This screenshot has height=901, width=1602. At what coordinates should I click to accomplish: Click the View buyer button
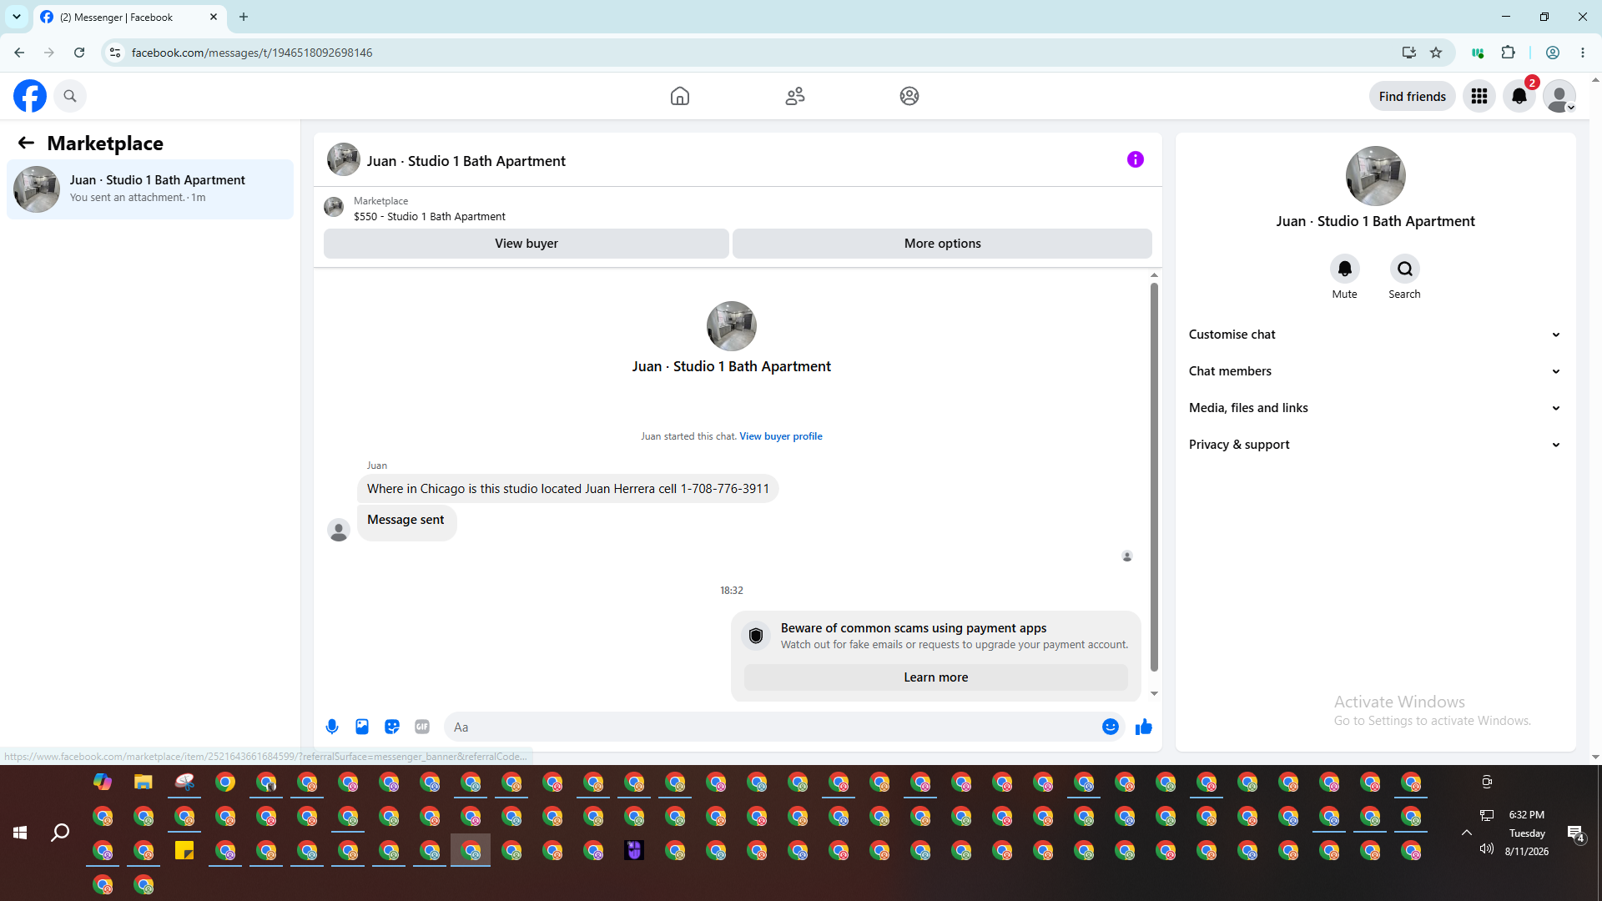pos(526,244)
